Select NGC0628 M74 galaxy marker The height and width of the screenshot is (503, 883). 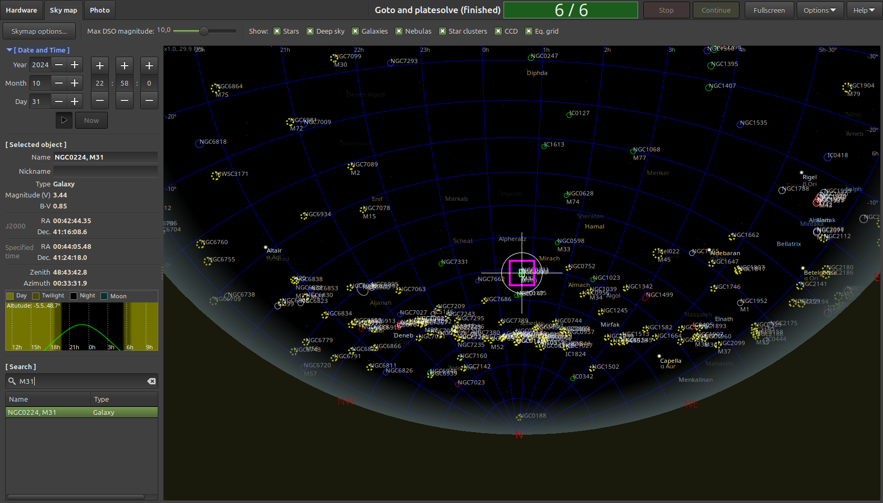[x=567, y=195]
